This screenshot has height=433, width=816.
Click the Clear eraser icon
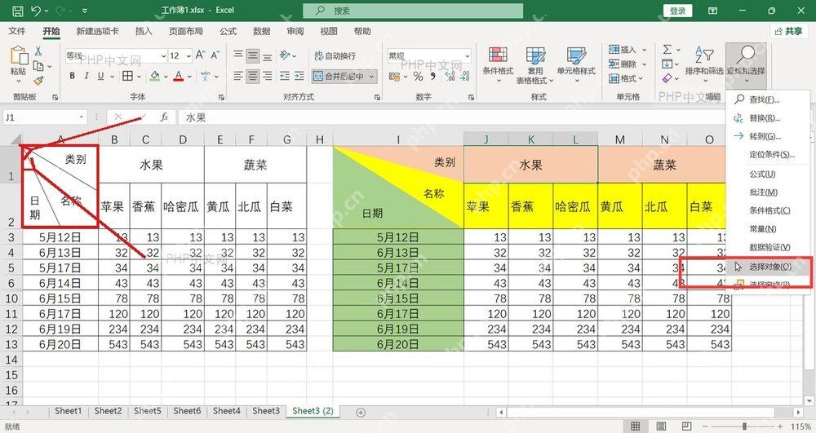667,78
